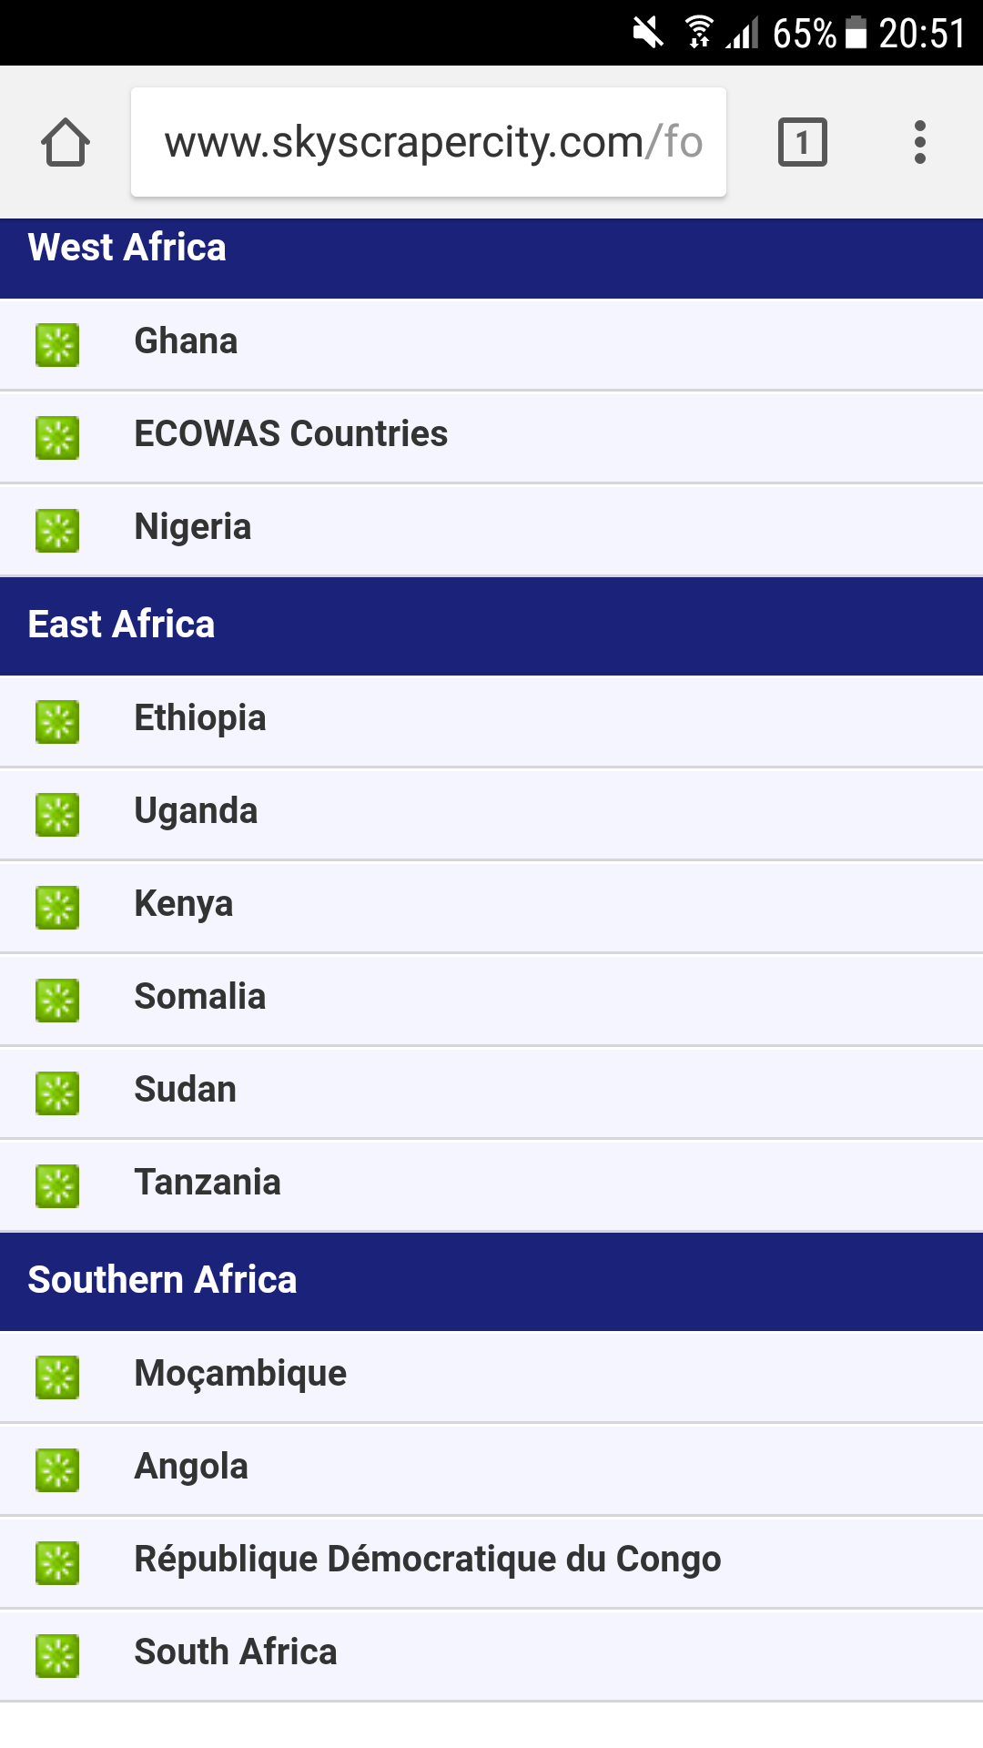Open the Moçambique forum
The image size is (983, 1748).
[240, 1374]
